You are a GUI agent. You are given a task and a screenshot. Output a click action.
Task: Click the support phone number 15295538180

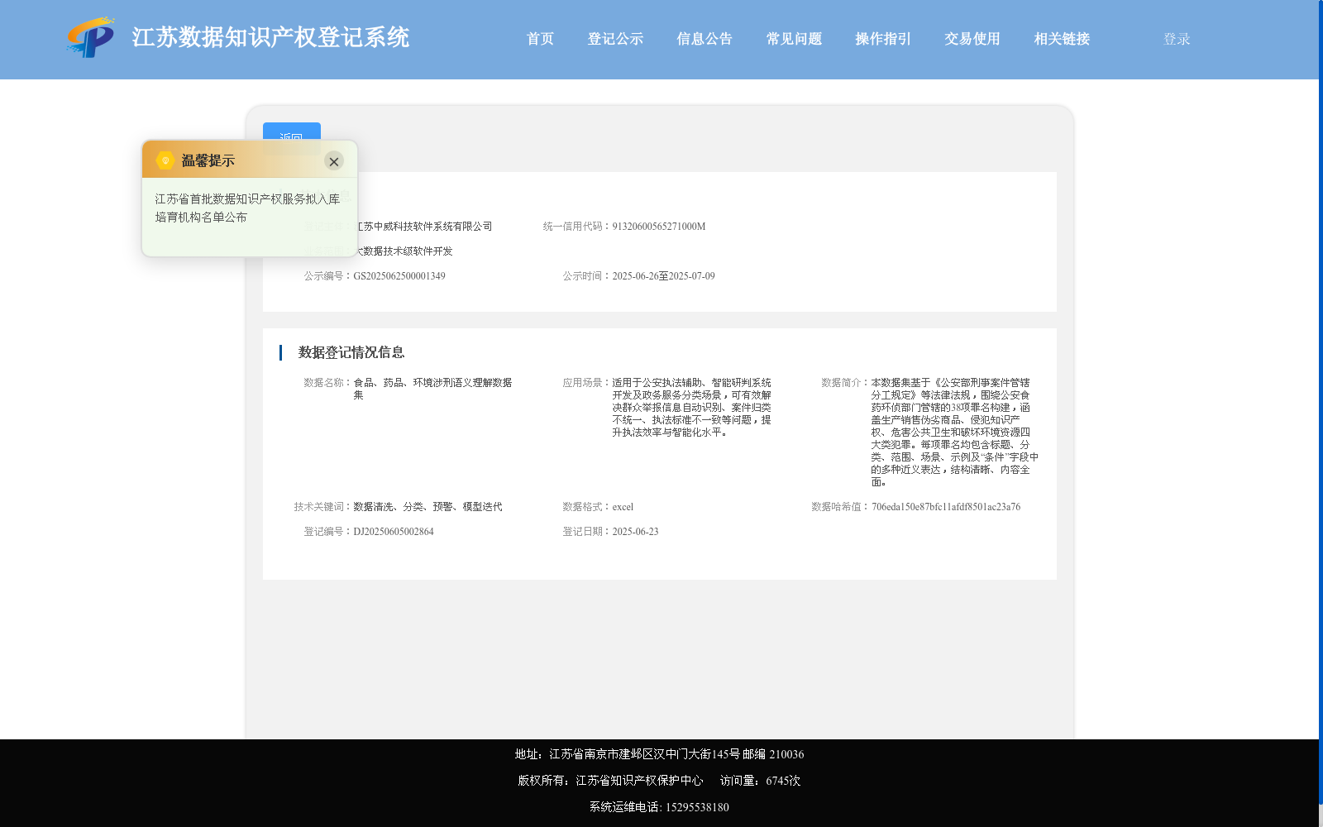[697, 807]
